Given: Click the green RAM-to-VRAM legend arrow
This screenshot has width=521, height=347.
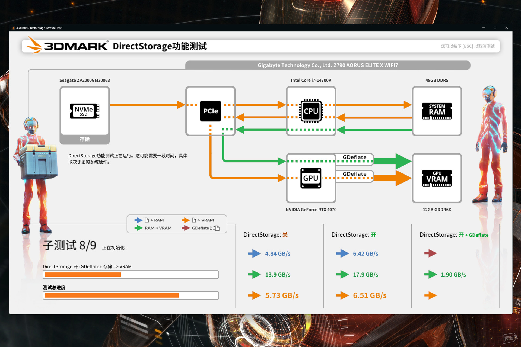Looking at the screenshot, I should click(138, 228).
